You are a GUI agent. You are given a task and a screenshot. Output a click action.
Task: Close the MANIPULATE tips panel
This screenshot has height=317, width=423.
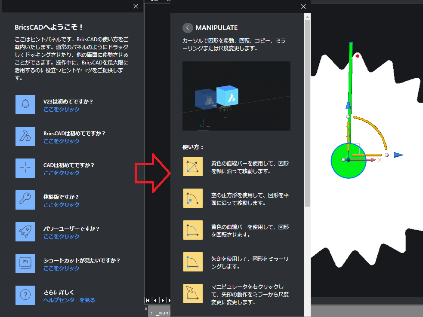(x=303, y=7)
